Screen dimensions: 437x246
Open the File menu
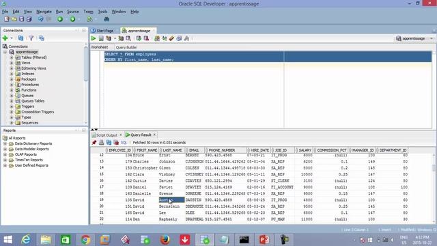5,12
